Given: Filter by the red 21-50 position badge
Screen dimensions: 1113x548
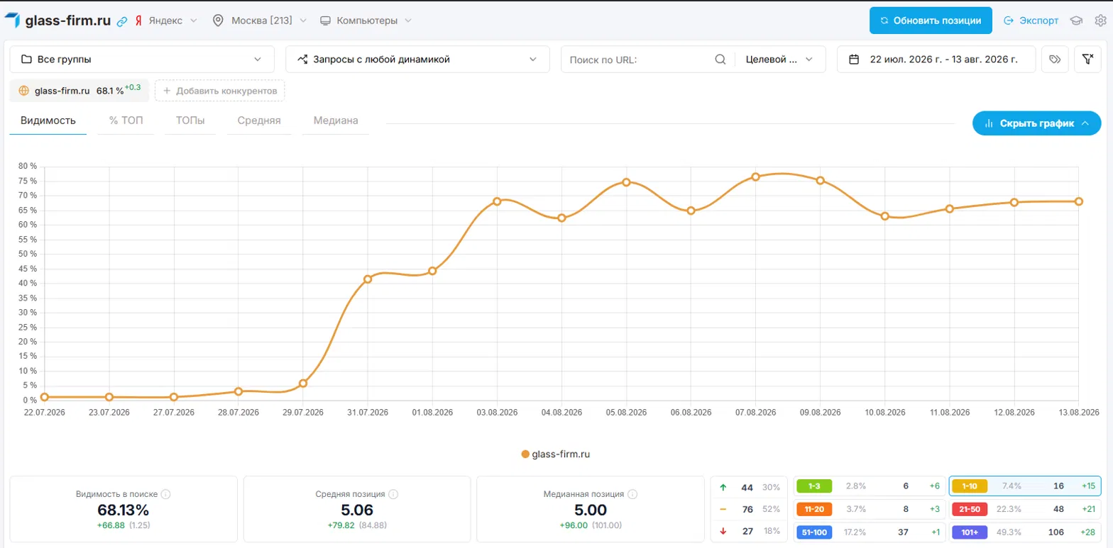Looking at the screenshot, I should point(970,508).
